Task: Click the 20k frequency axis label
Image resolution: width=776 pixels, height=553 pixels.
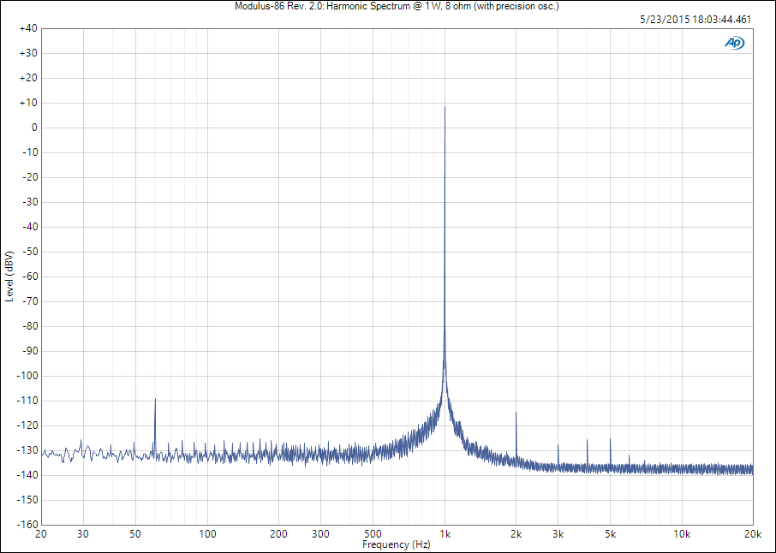Action: [x=753, y=534]
